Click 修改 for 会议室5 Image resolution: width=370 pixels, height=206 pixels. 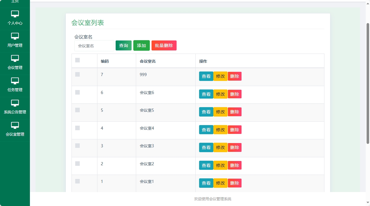point(220,112)
